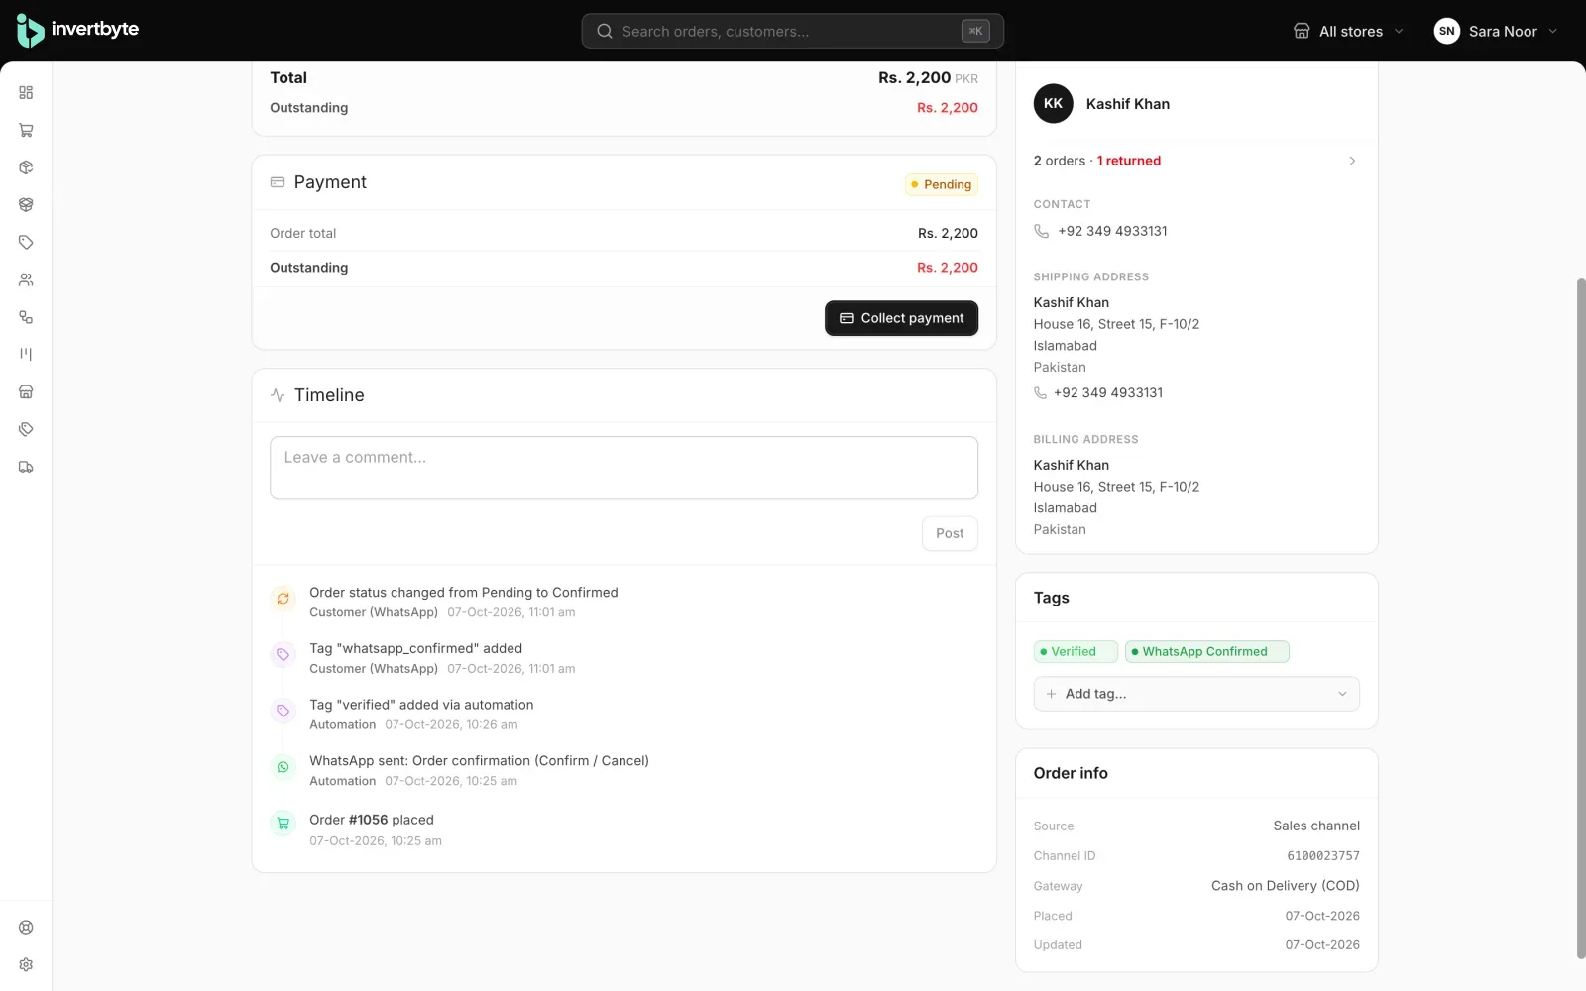
Task: Expand the Add tag combo box
Action: (x=1196, y=694)
